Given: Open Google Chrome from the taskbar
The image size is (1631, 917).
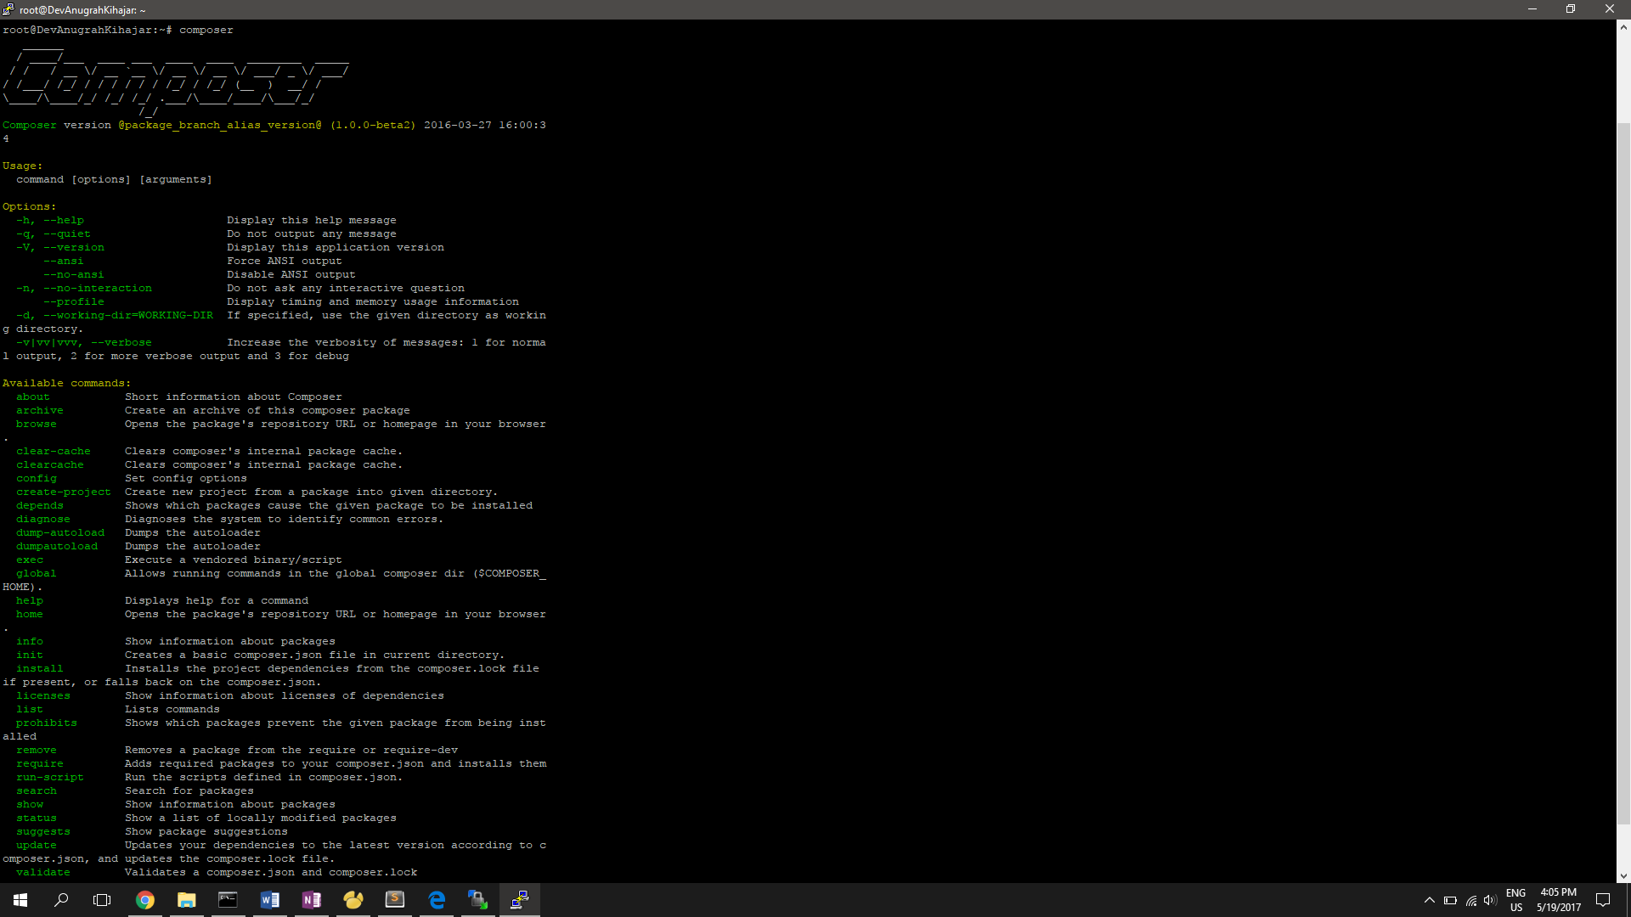Looking at the screenshot, I should click(x=145, y=900).
